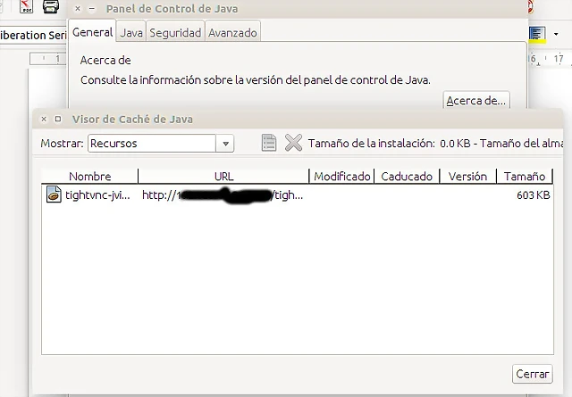Screen dimensions: 572x397
Task: Close the Visor de Caché de Java window
Action: pyautogui.click(x=44, y=120)
